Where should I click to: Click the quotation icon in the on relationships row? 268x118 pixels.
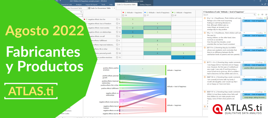pos(117,32)
